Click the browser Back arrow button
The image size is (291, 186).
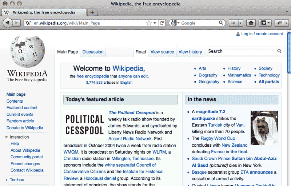coord(8,23)
